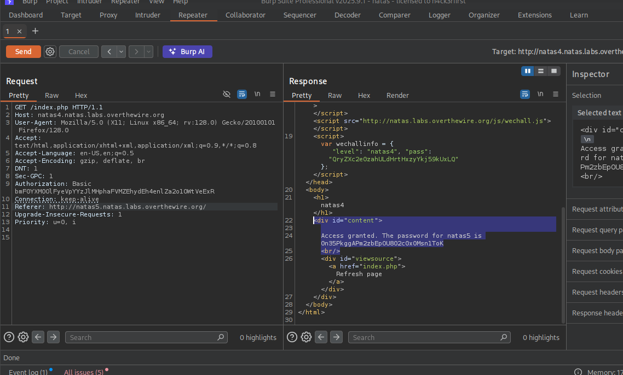The image size is (623, 375).
Task: Open help icon below Request panel
Action: click(9, 337)
